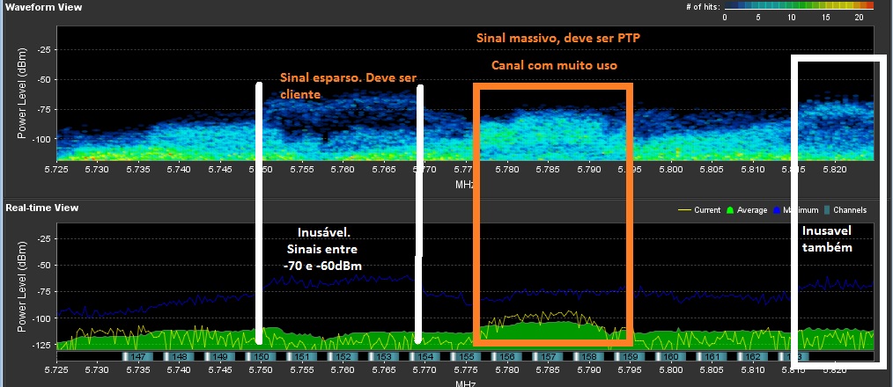Click 5.800 on the Waveform View axis
The image size is (893, 387).
[x=671, y=169]
